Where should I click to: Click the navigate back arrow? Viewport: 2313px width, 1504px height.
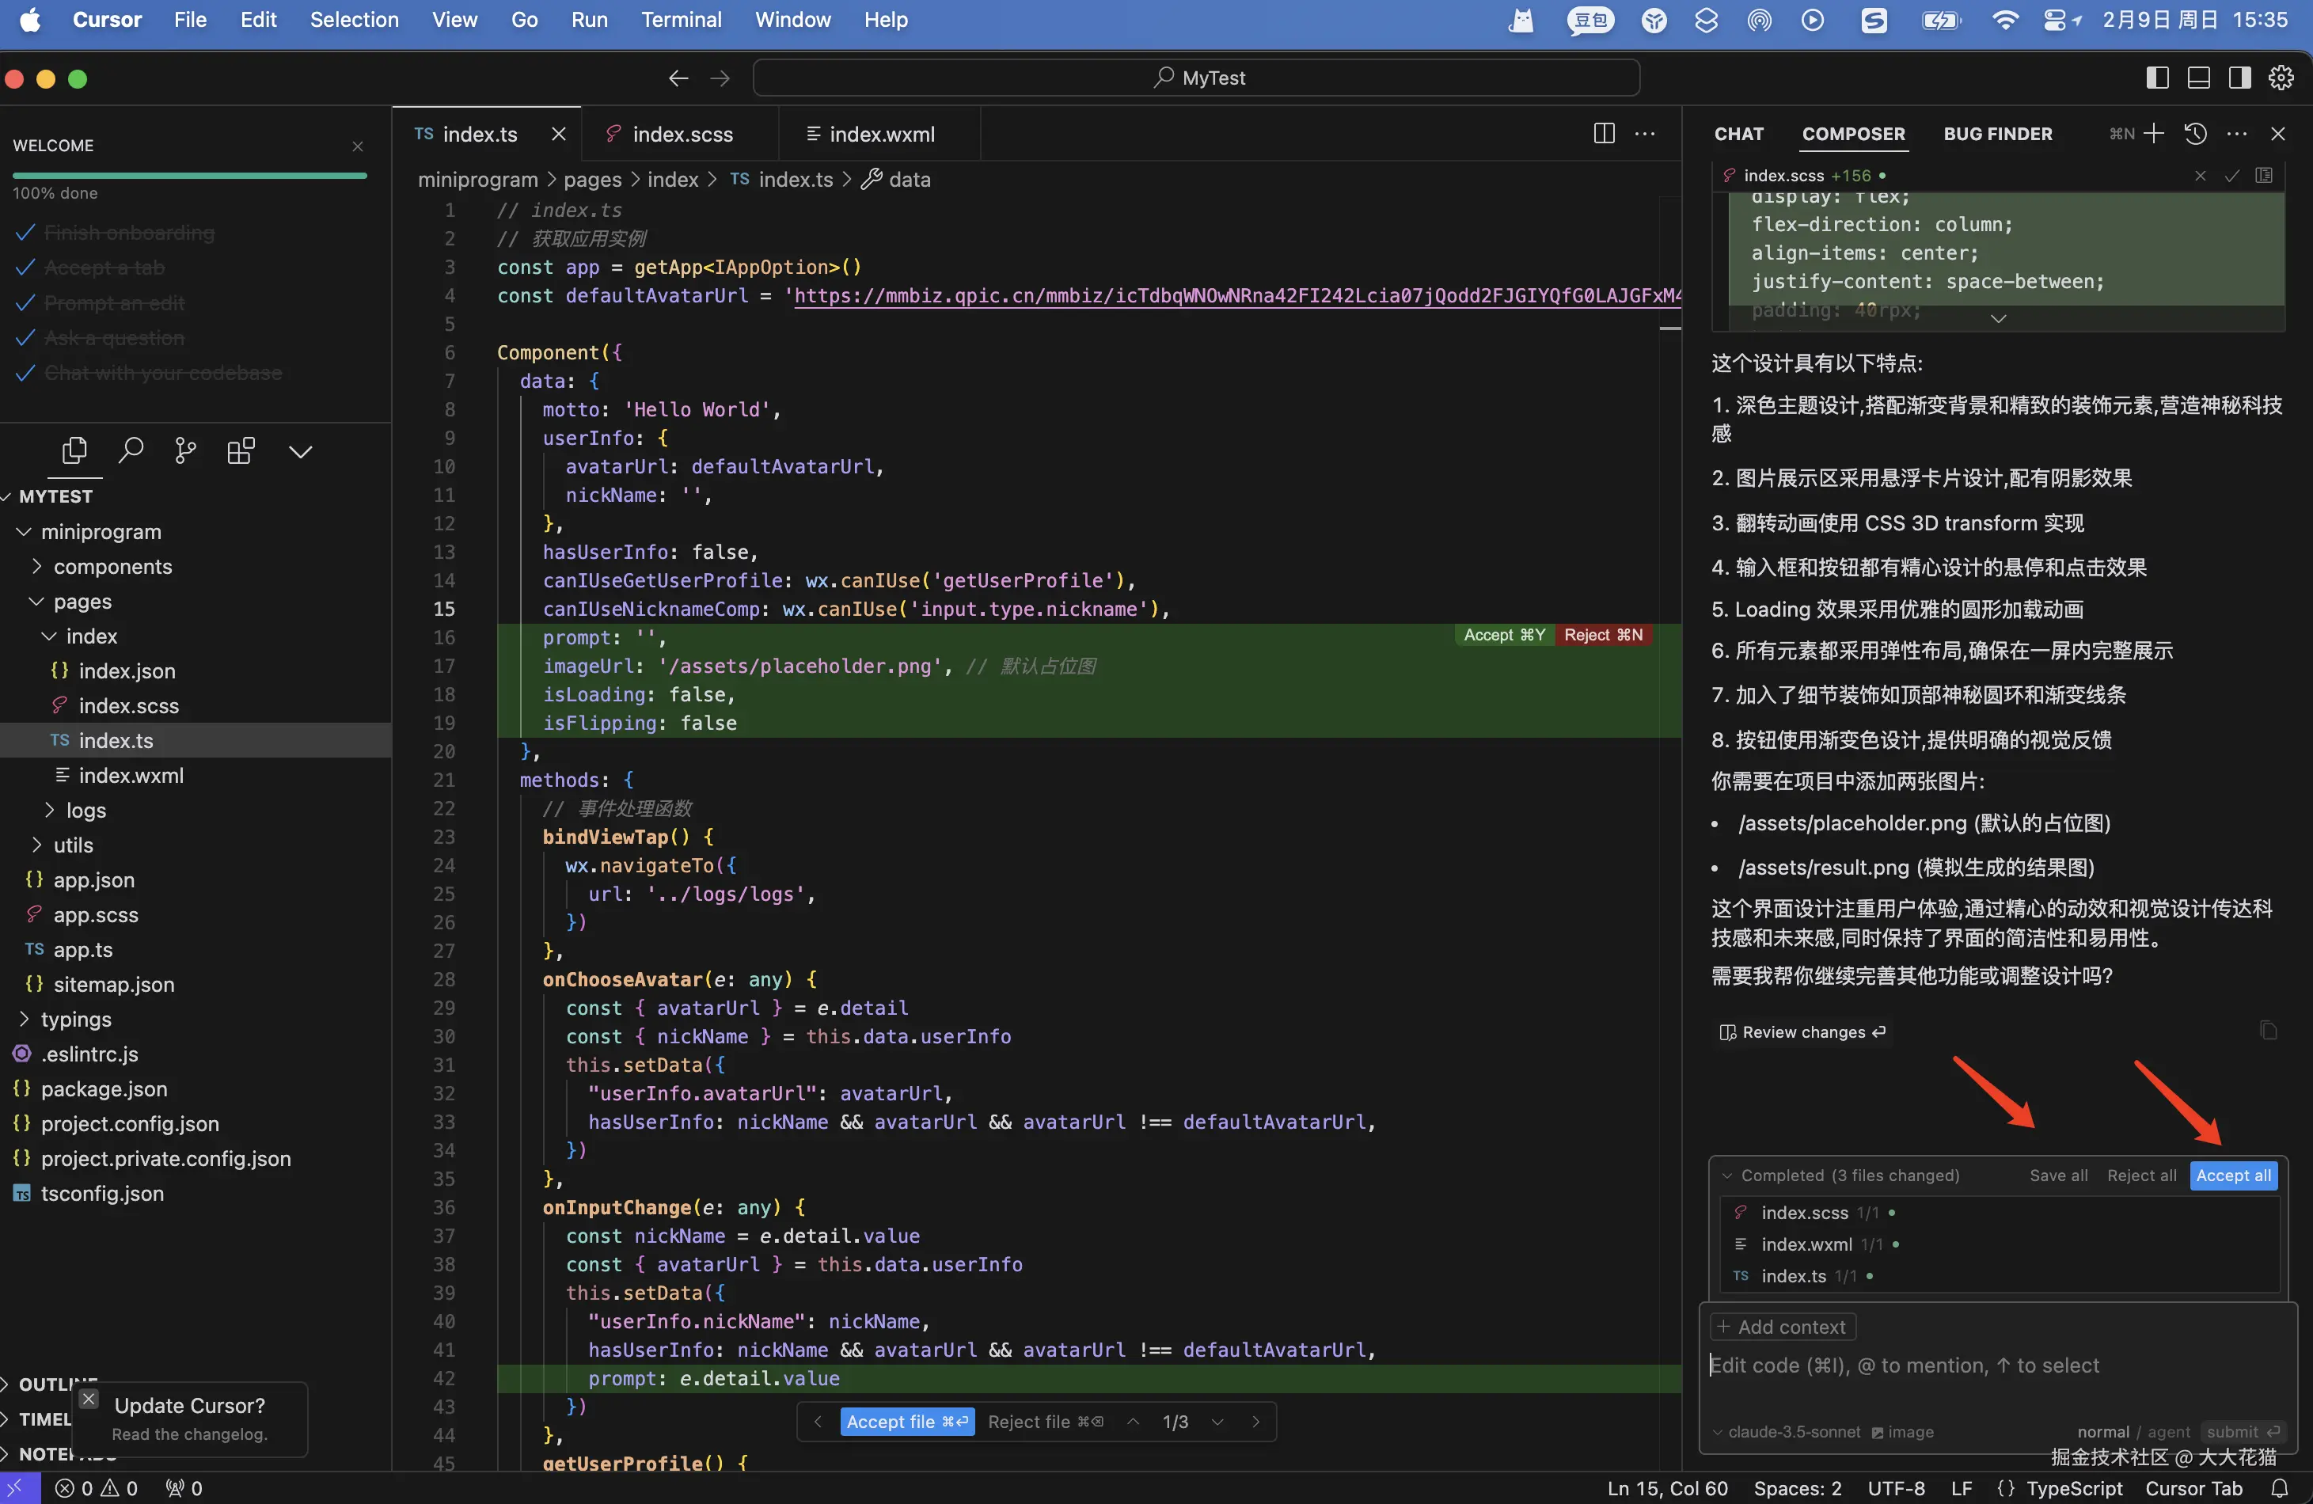678,78
